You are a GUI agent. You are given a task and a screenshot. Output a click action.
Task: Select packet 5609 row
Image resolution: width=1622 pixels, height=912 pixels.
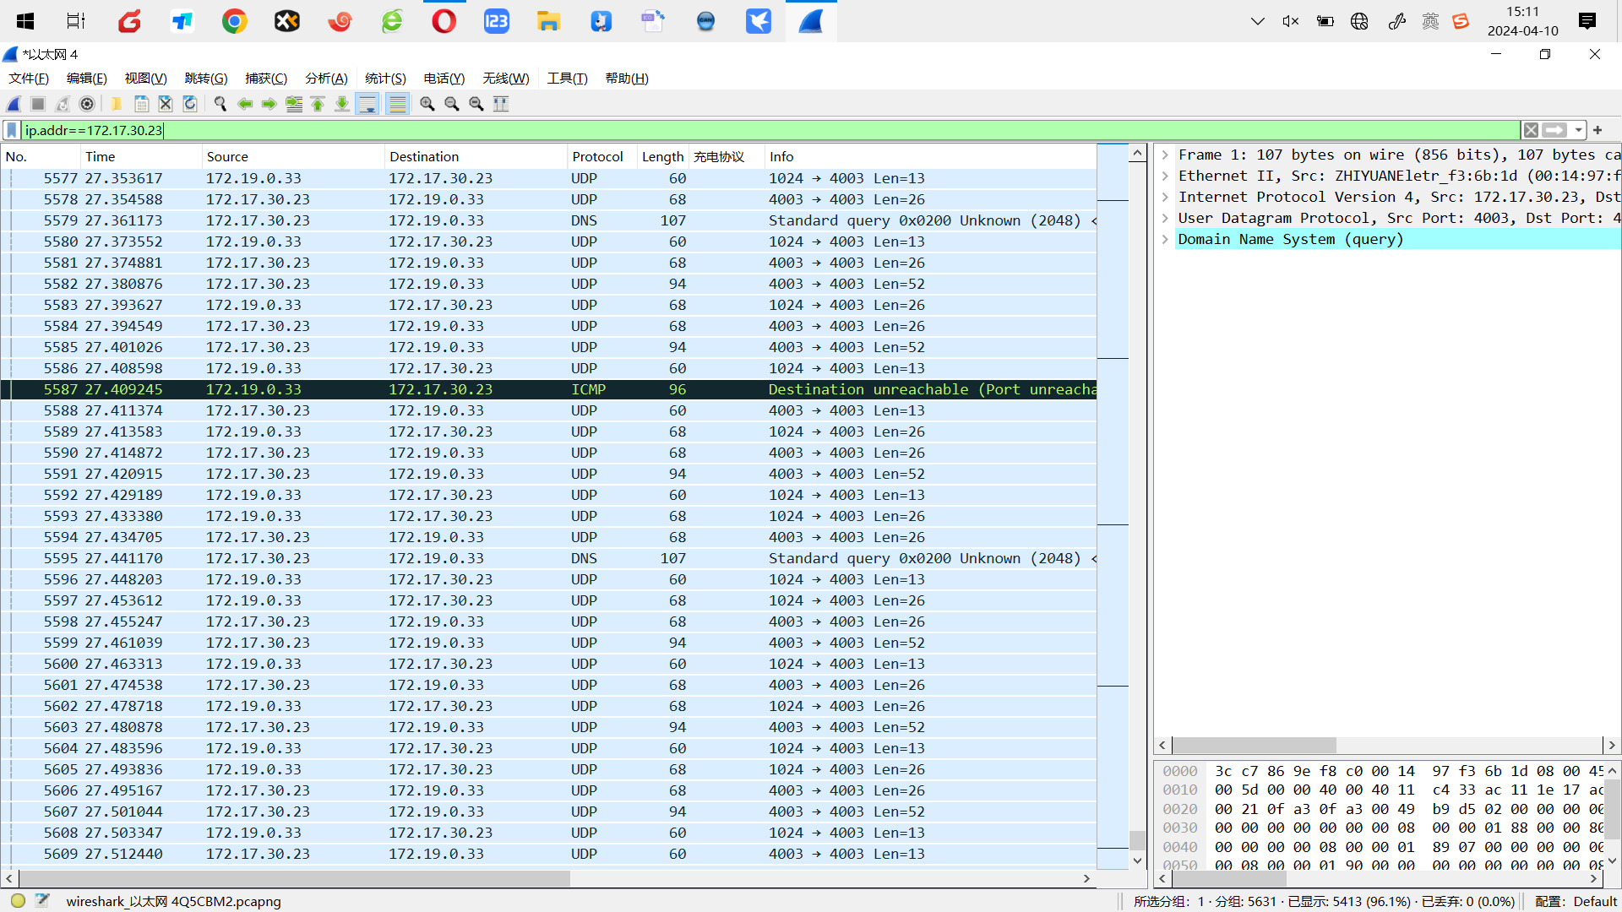click(x=549, y=854)
